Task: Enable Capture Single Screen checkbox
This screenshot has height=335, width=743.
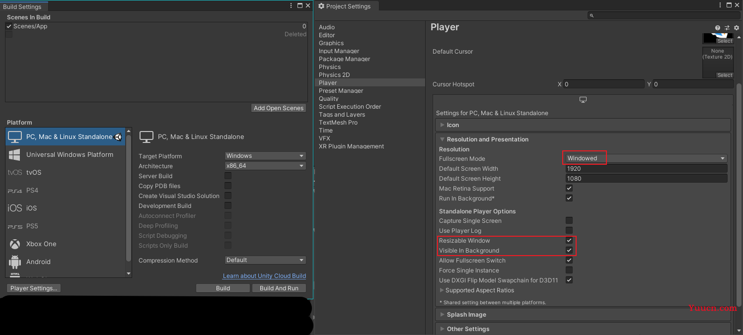Action: coord(569,220)
